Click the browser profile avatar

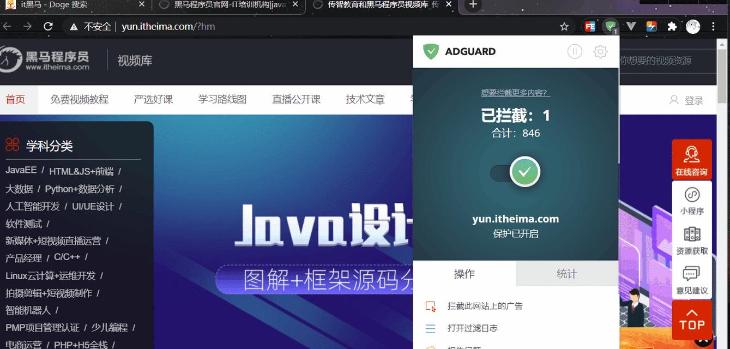[693, 26]
